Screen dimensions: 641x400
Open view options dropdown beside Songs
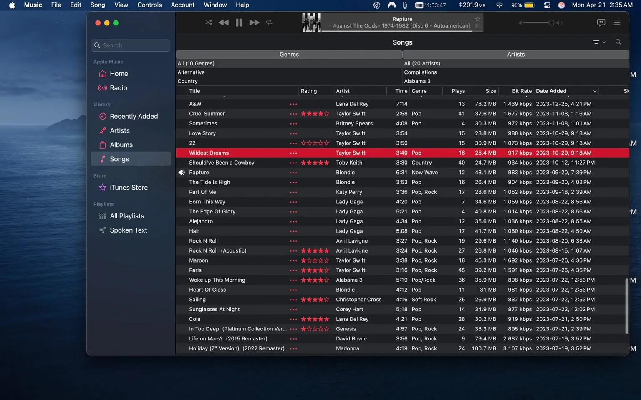[599, 42]
